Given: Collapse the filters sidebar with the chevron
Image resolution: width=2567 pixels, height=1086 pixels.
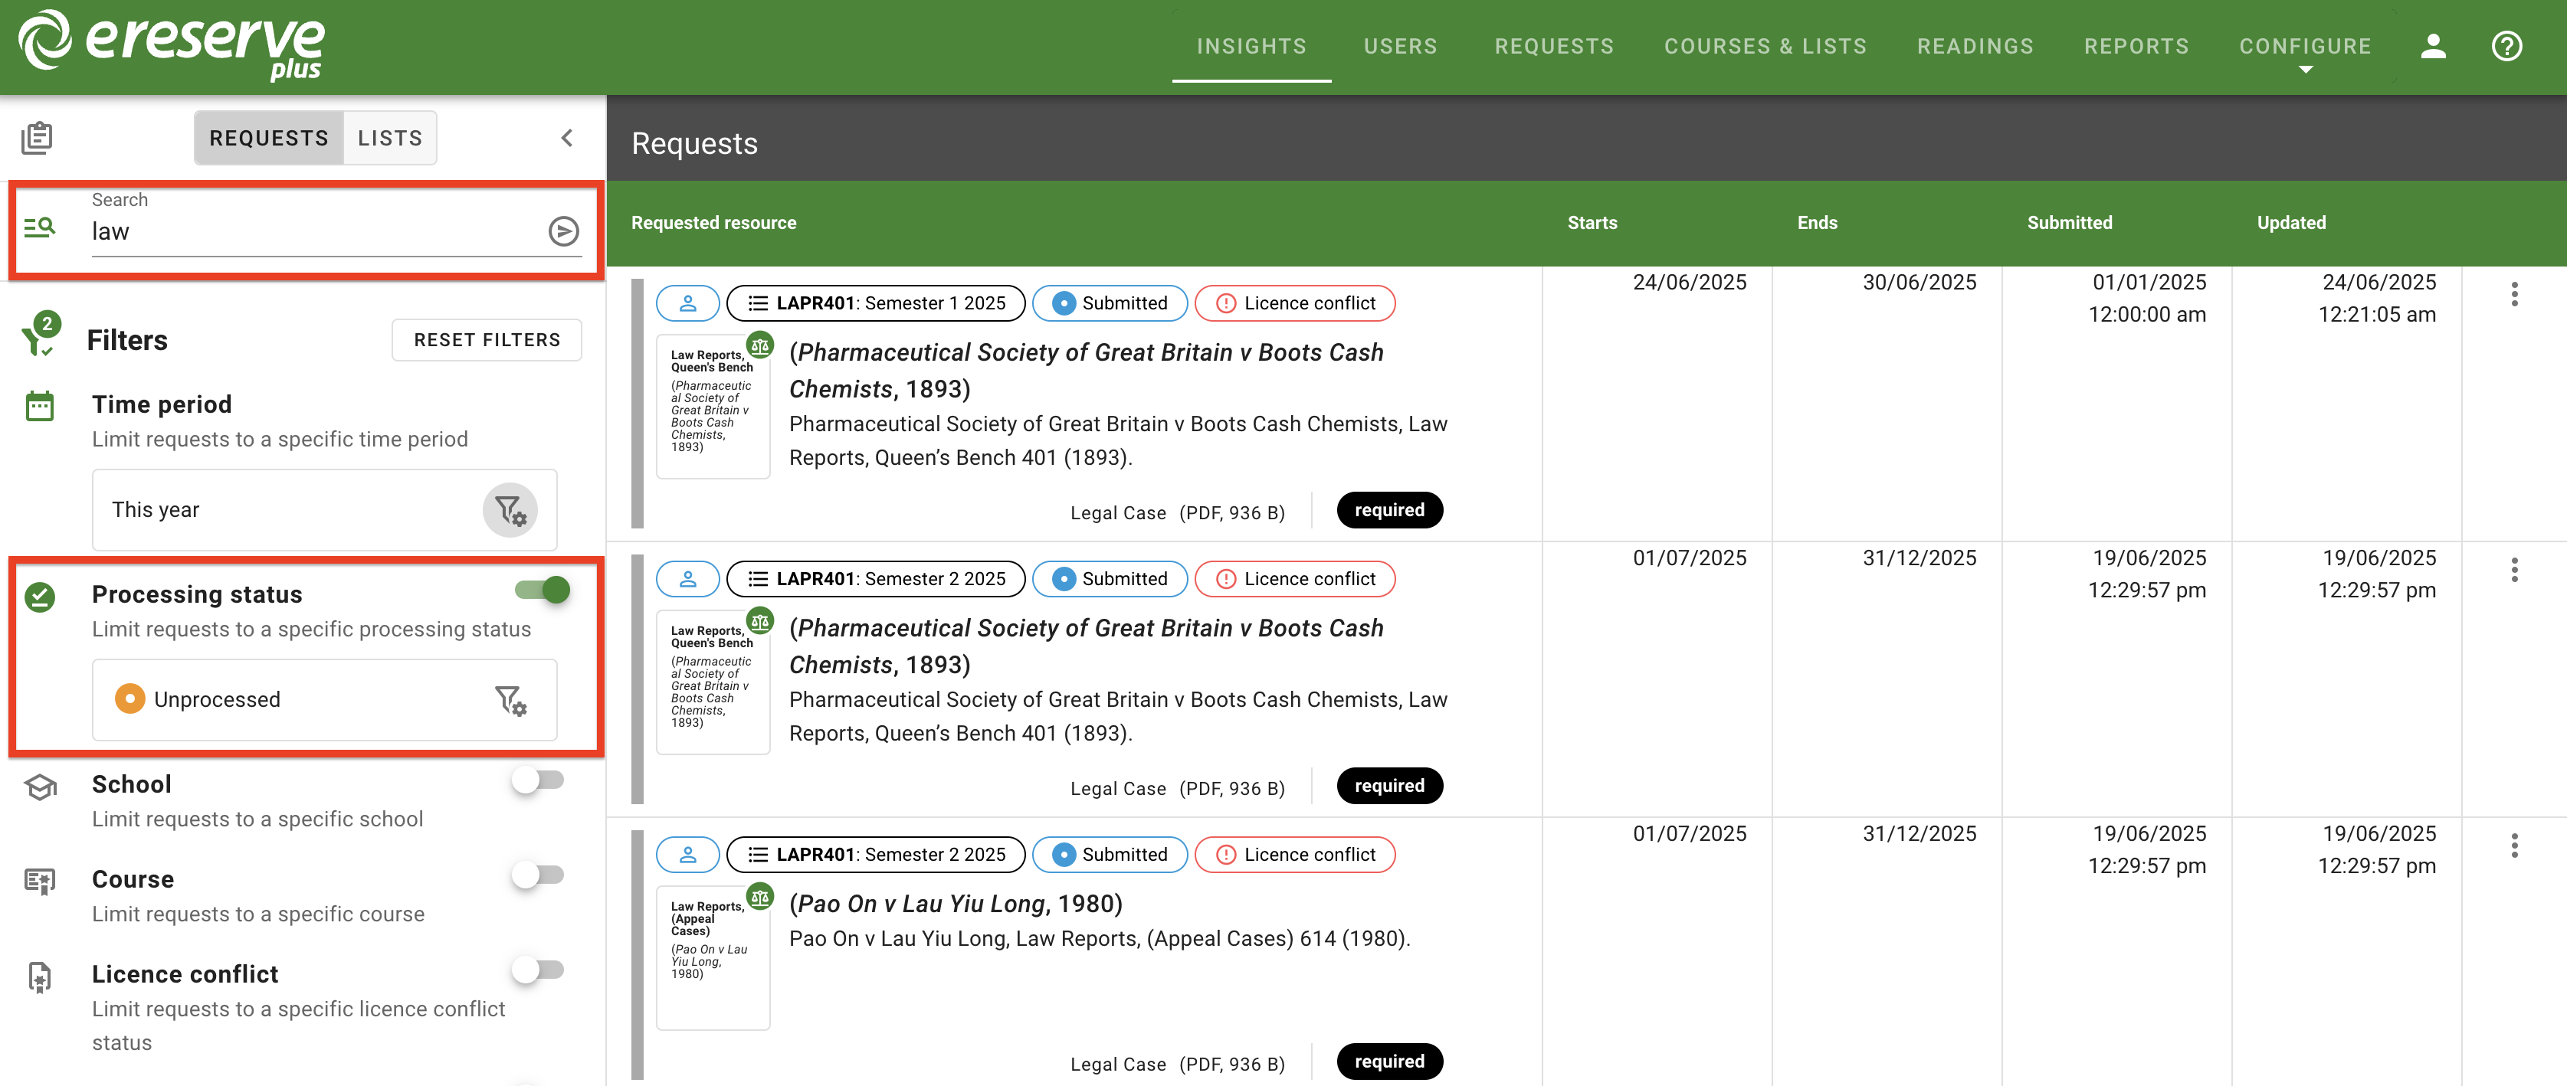Looking at the screenshot, I should tap(566, 138).
